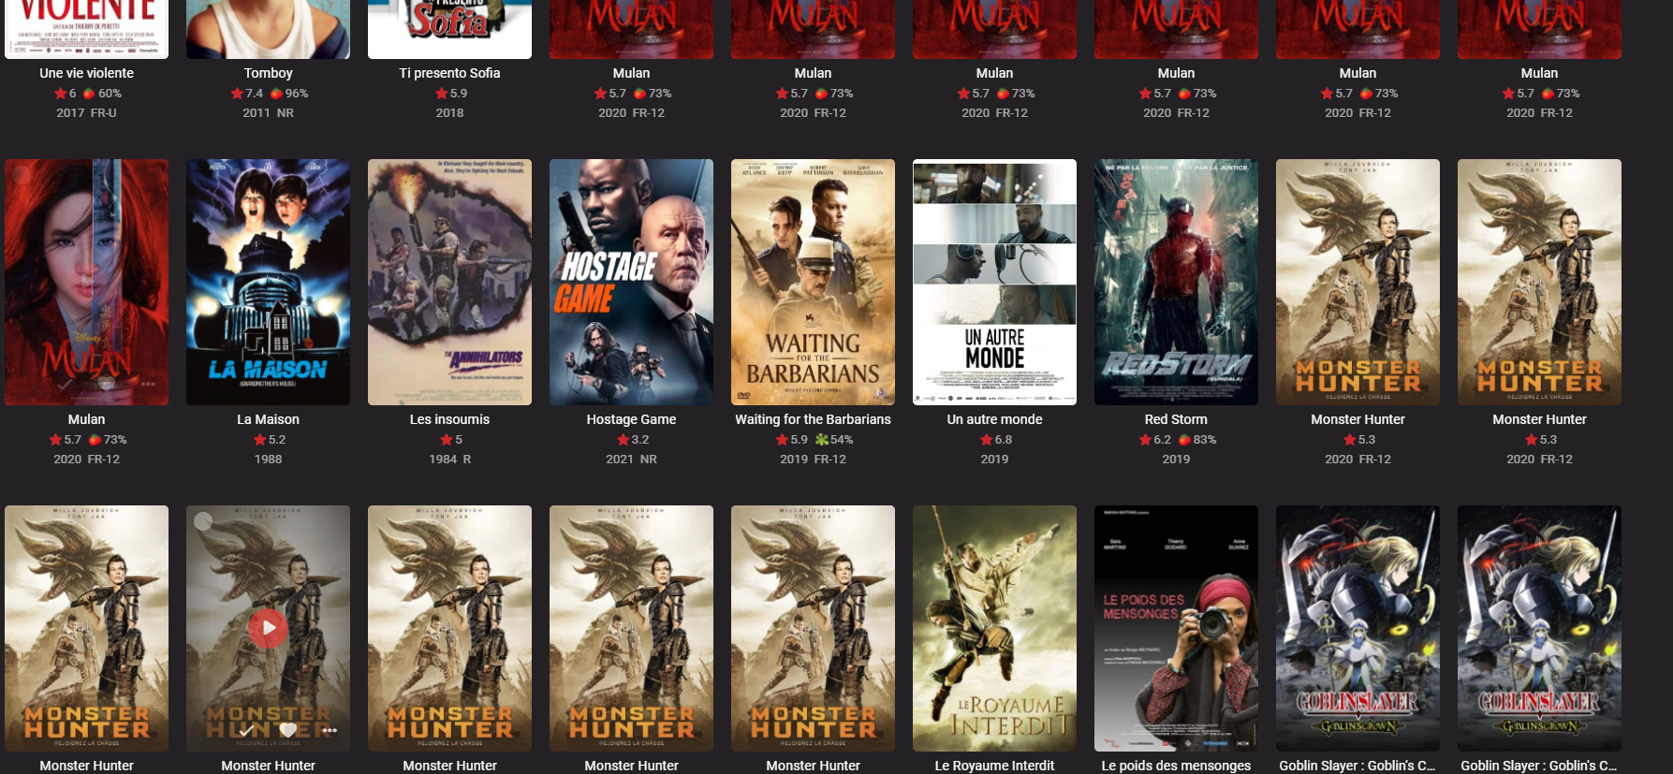
Task: Click the '2018' year under Ti presento Sofia
Action: pos(449,113)
